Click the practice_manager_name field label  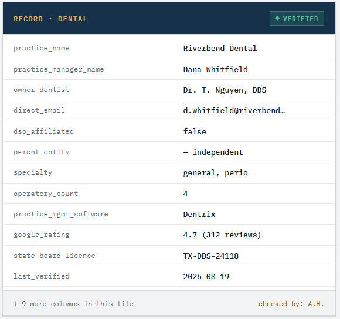[x=59, y=69]
